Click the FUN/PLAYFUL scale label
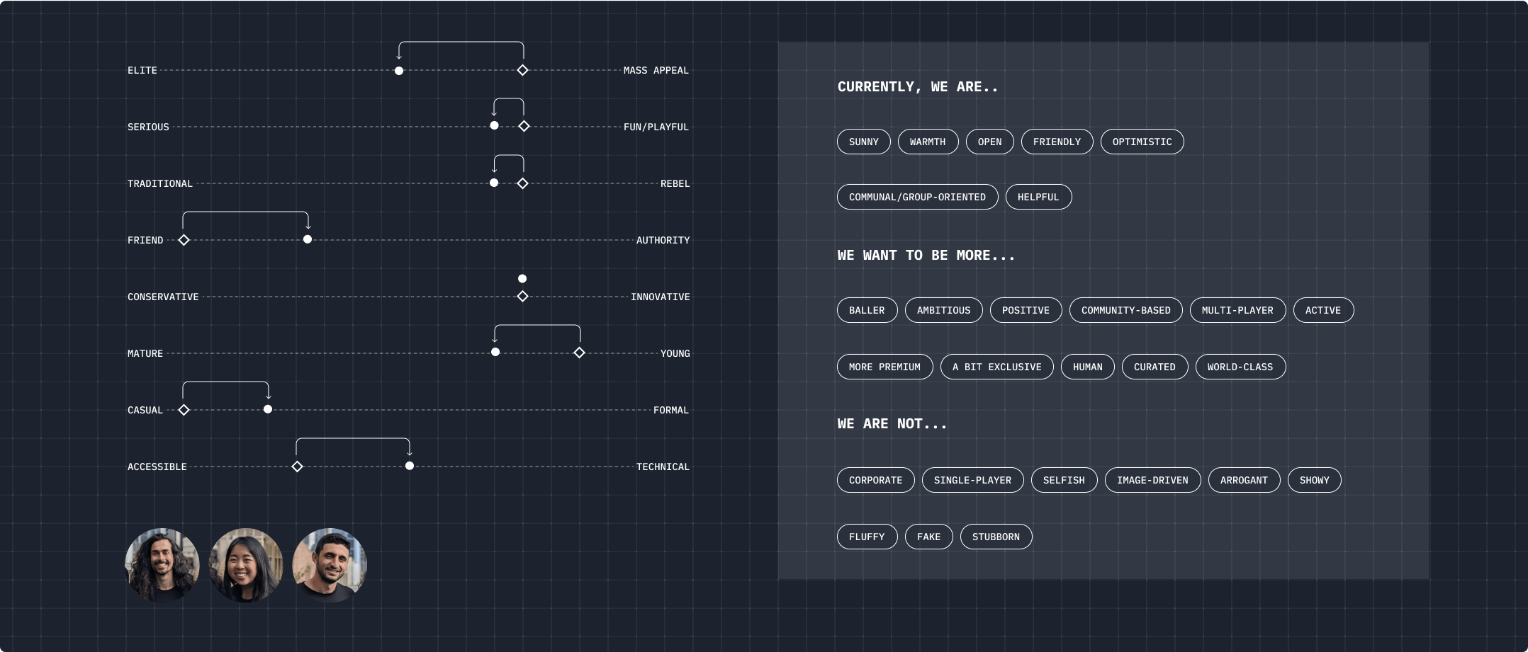Screen dimensions: 1528x652 pos(656,127)
